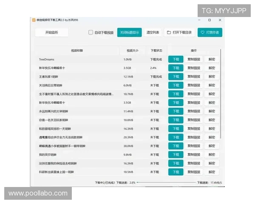
Task: Click the 开始监听 button
Action: [51, 32]
